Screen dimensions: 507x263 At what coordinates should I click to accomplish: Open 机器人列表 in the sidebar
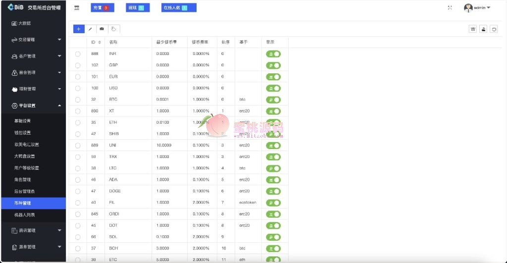(x=25, y=215)
